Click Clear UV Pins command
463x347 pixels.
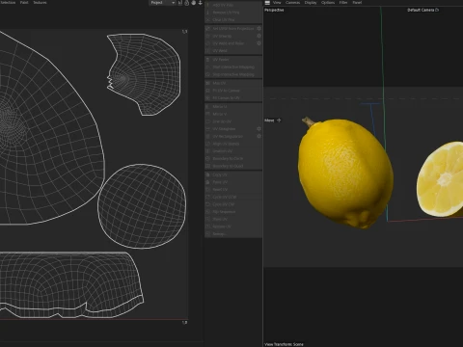pos(233,20)
